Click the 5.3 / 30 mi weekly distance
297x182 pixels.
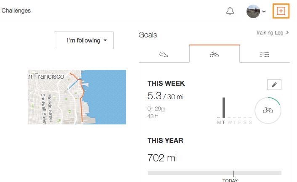[165, 96]
